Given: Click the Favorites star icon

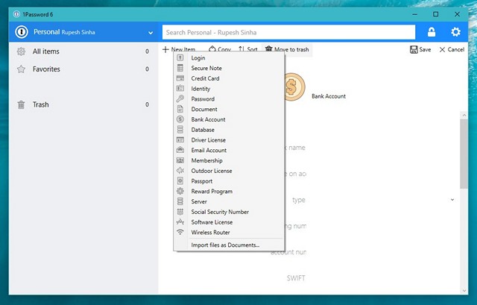Looking at the screenshot, I should pos(21,69).
